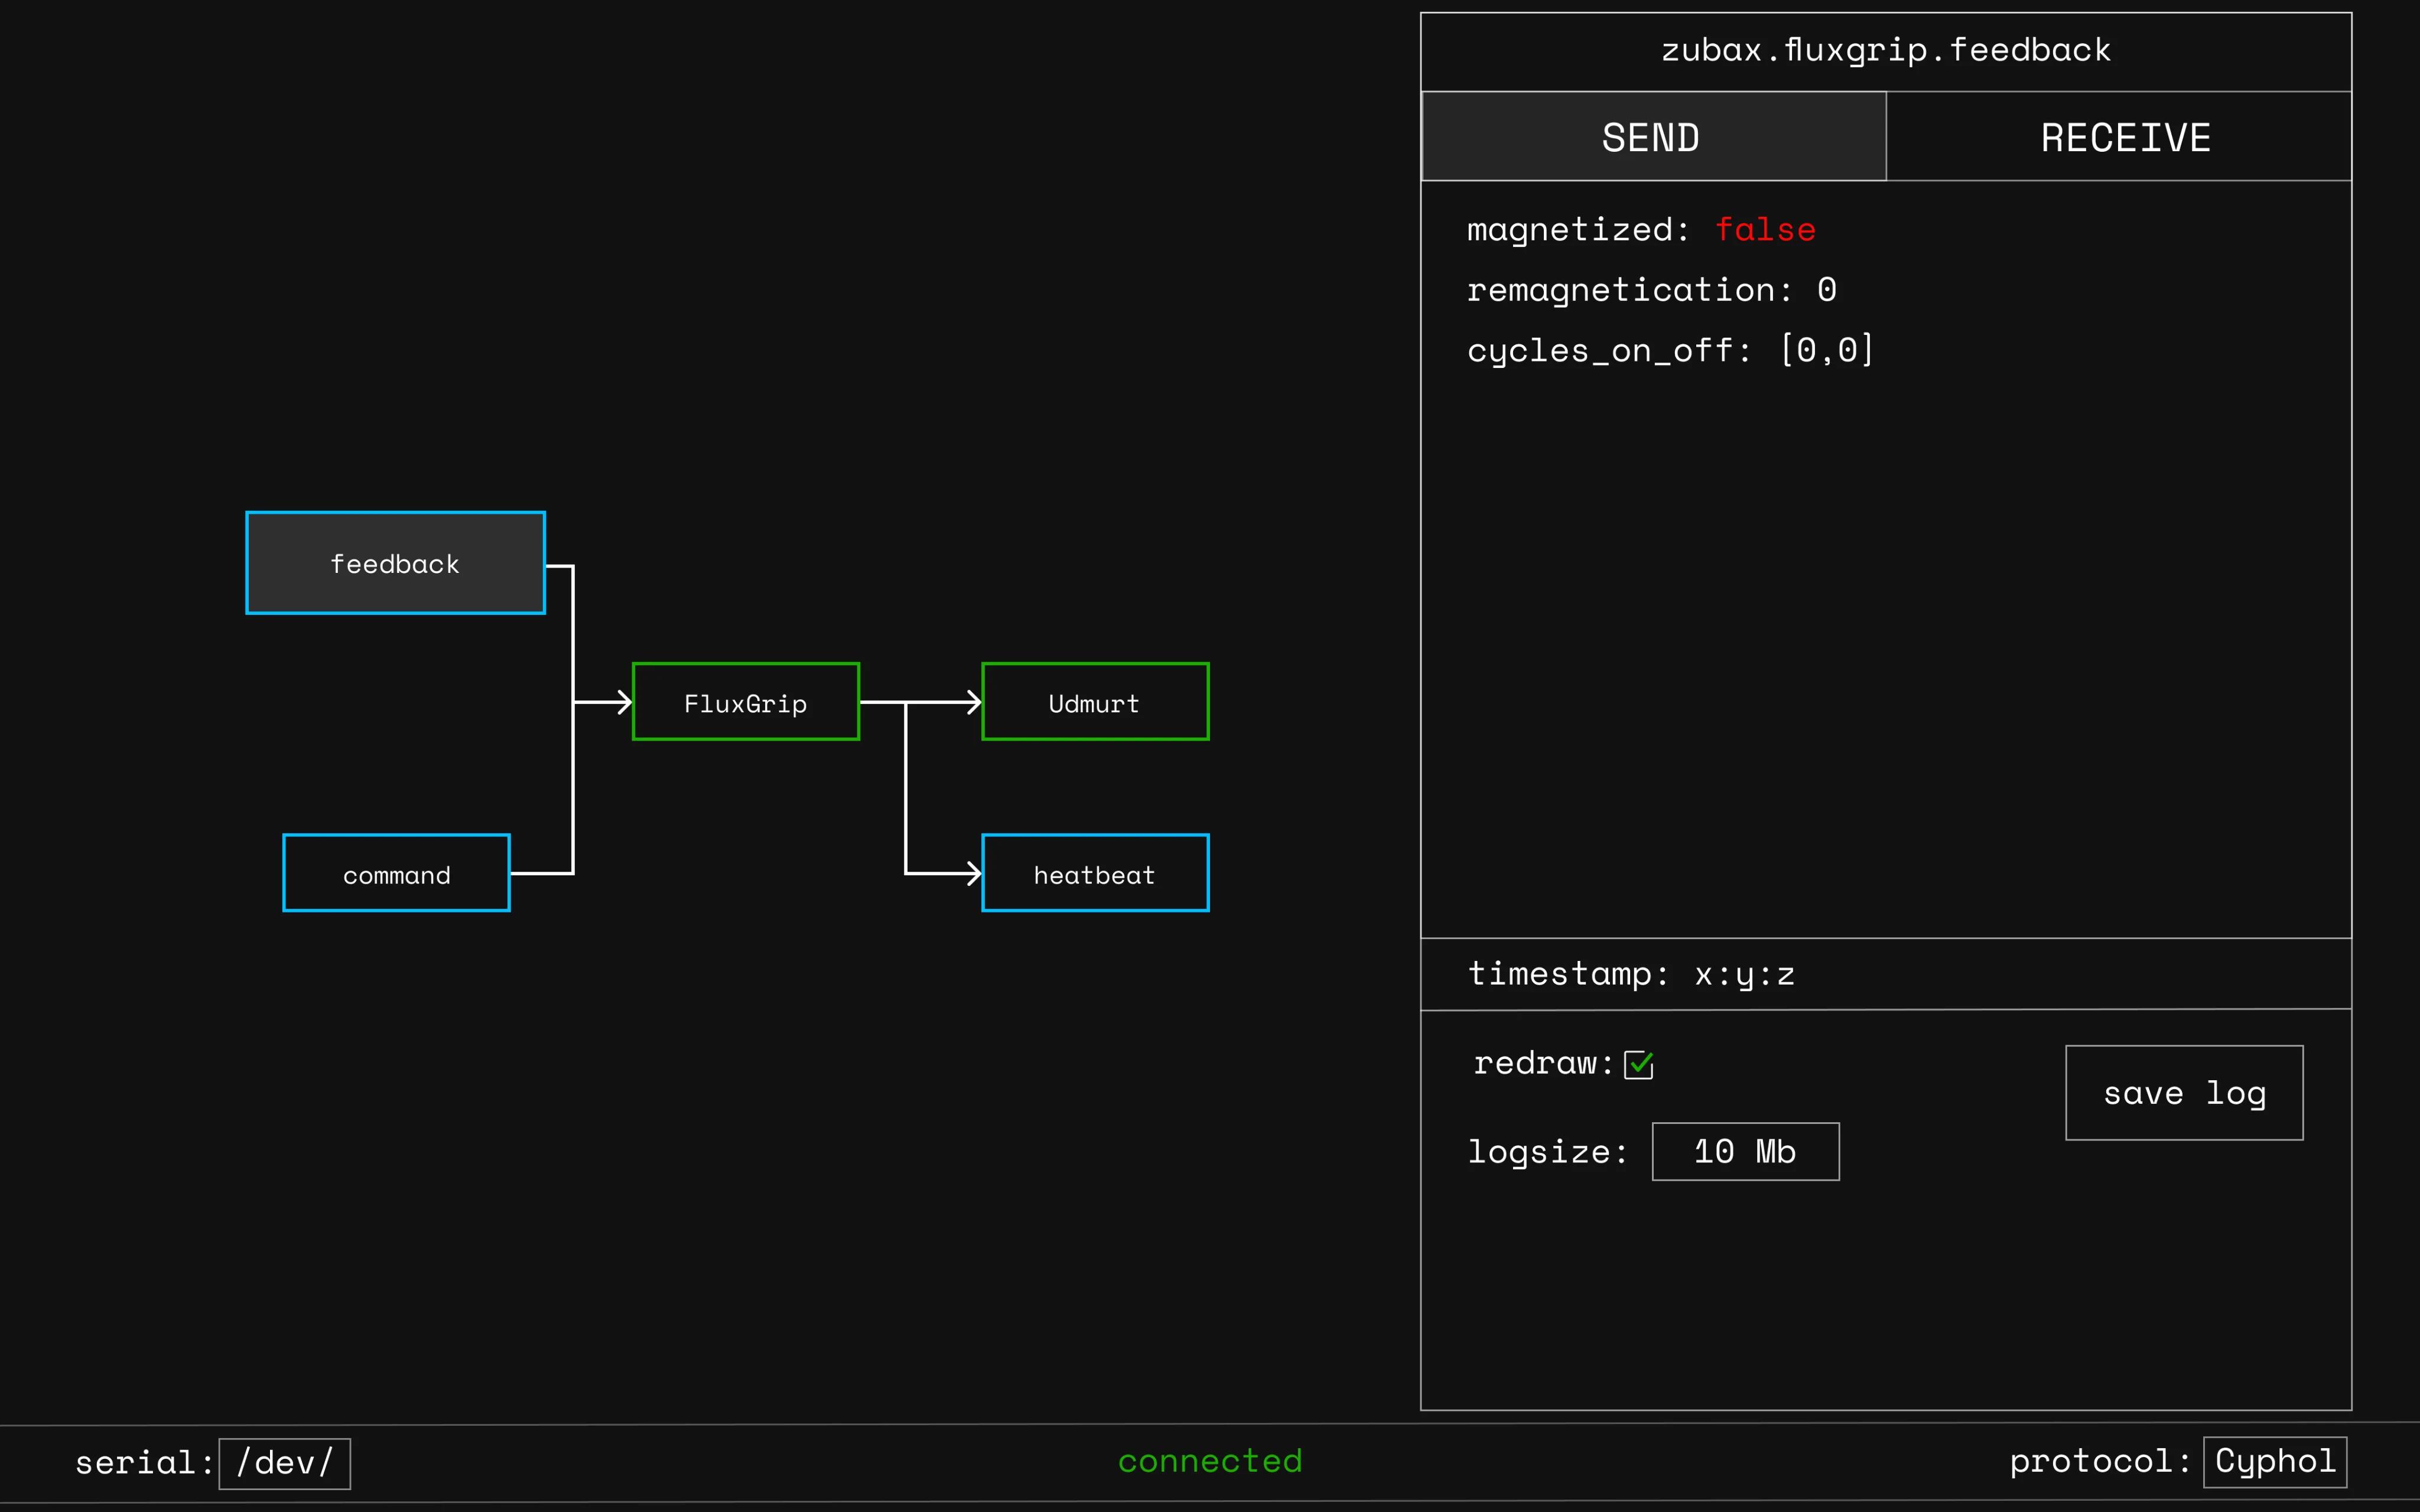Click the green connected status text

click(x=1210, y=1461)
